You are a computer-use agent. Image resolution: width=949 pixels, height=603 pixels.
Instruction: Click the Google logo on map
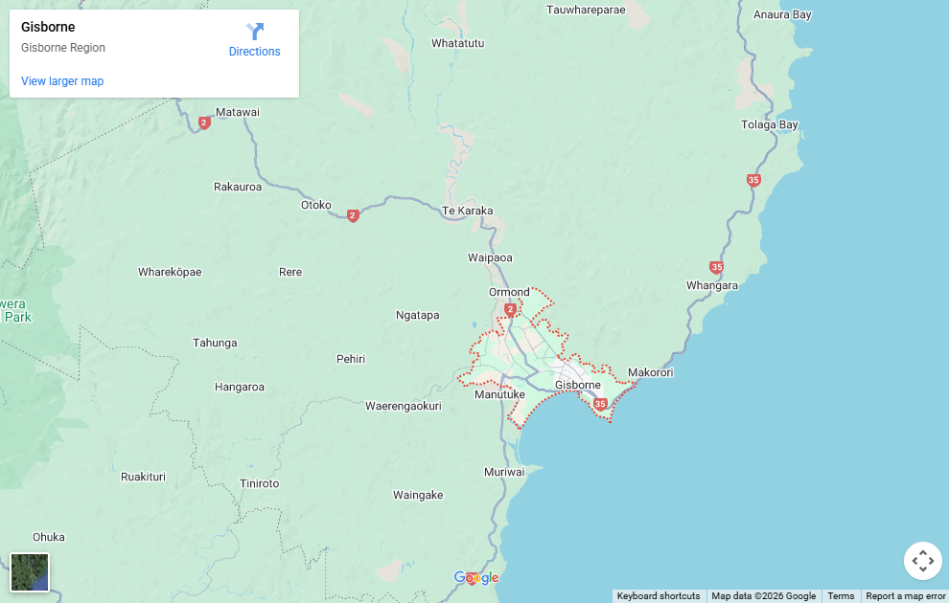pos(476,577)
